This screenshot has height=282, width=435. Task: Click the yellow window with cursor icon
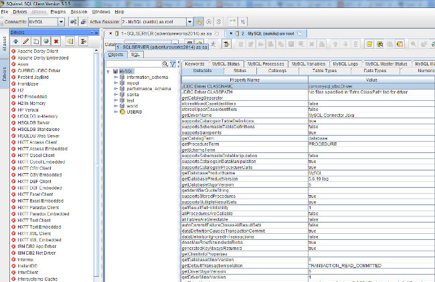coord(380,44)
